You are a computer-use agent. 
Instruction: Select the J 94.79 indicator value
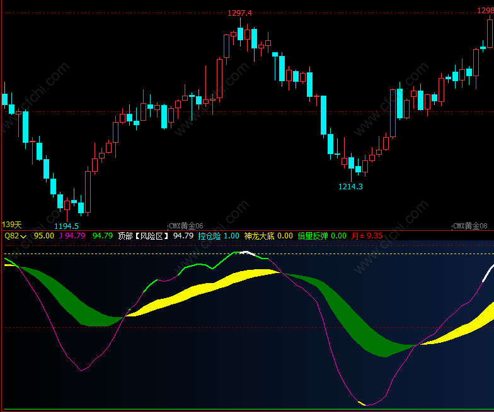coord(72,236)
